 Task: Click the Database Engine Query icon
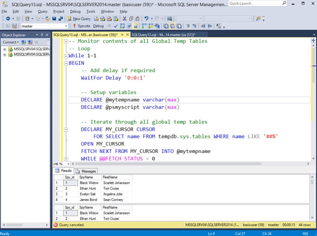click(x=96, y=19)
